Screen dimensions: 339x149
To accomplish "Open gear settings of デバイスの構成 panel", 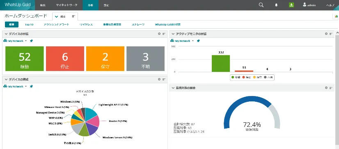I will (x=159, y=79).
